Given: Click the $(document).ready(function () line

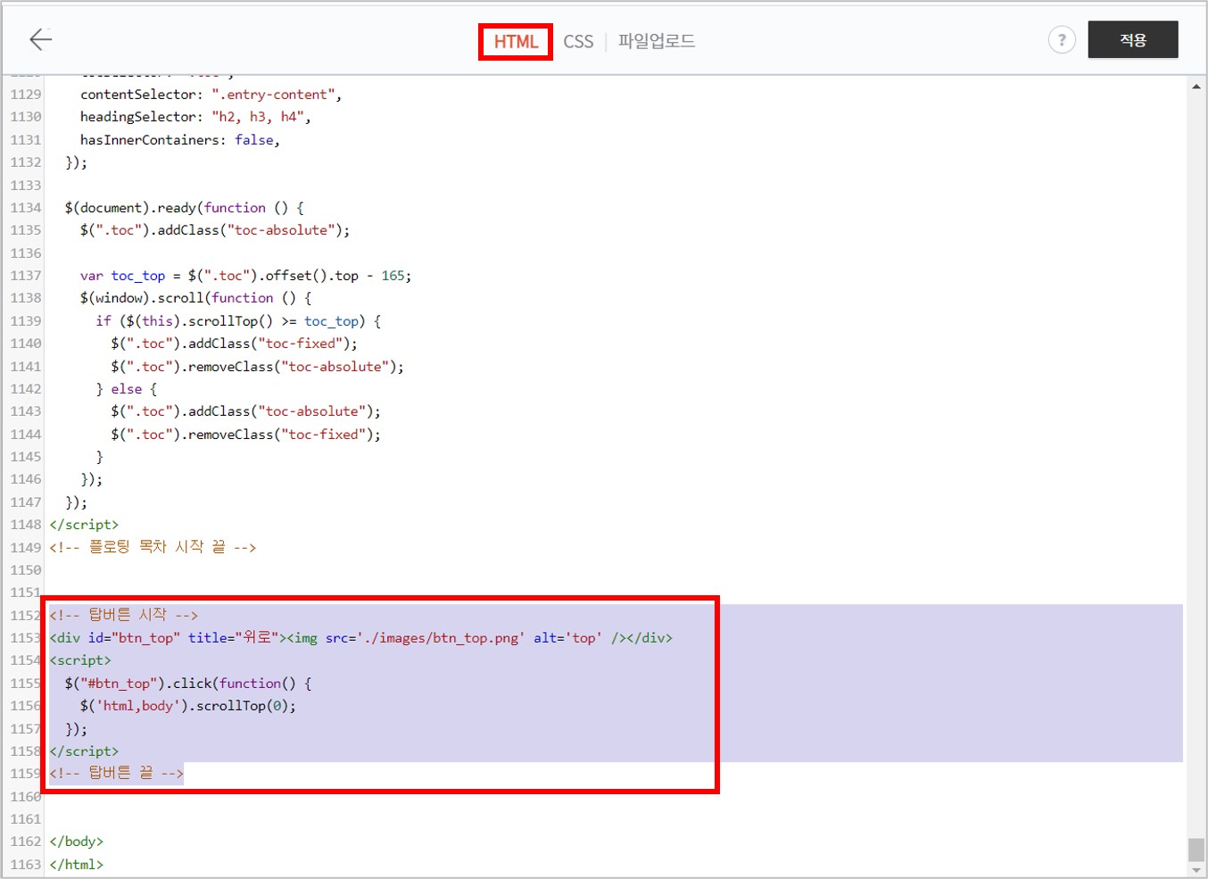Looking at the screenshot, I should point(184,208).
